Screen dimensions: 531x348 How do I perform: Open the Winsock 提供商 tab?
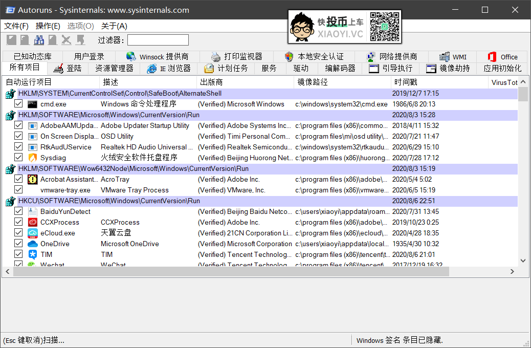[158, 57]
